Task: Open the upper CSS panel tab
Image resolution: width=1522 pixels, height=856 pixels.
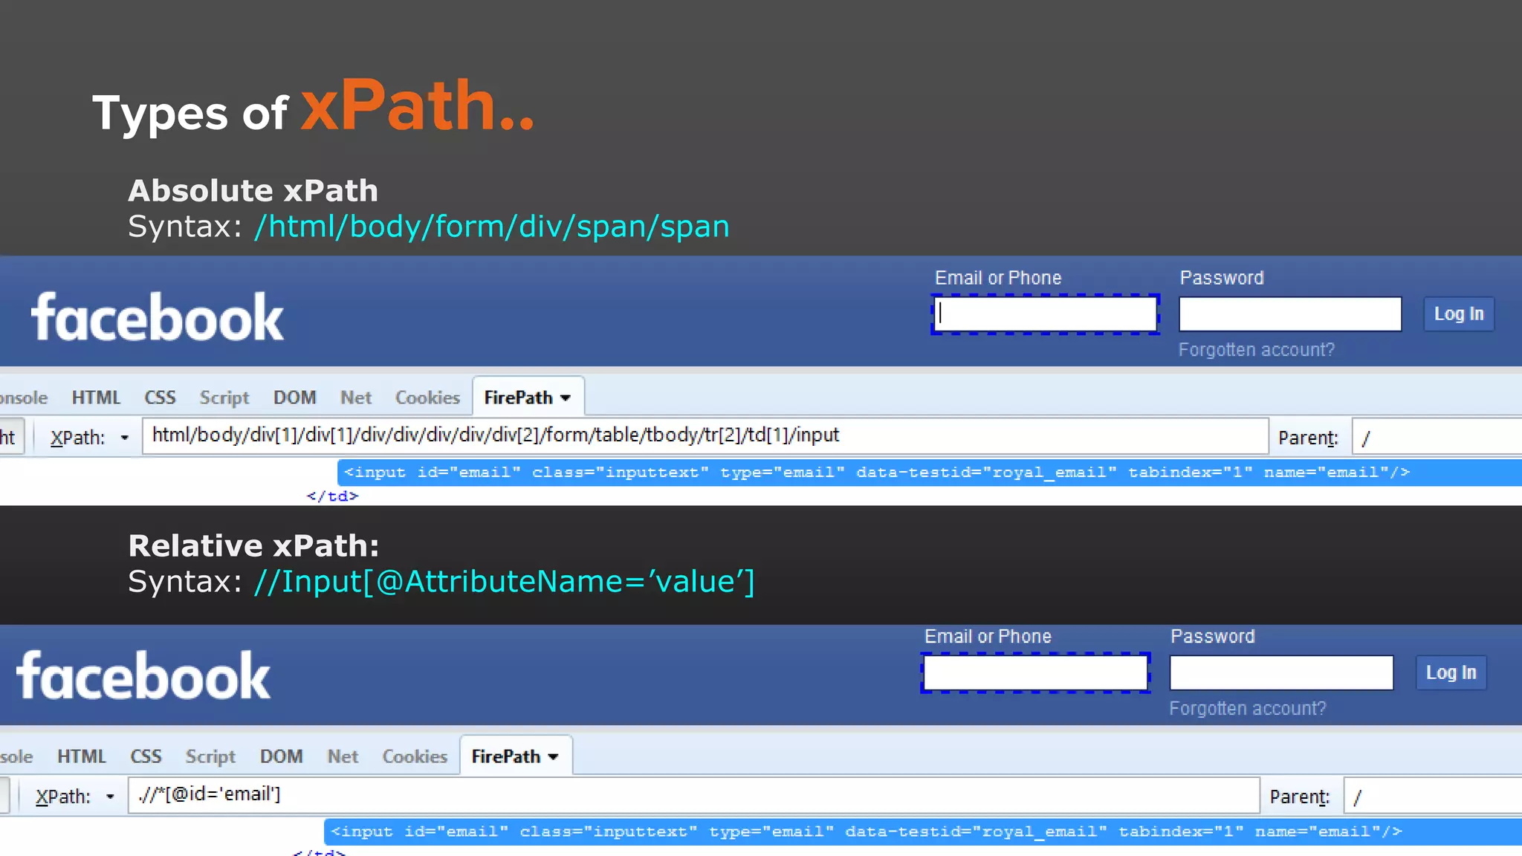Action: (x=160, y=398)
